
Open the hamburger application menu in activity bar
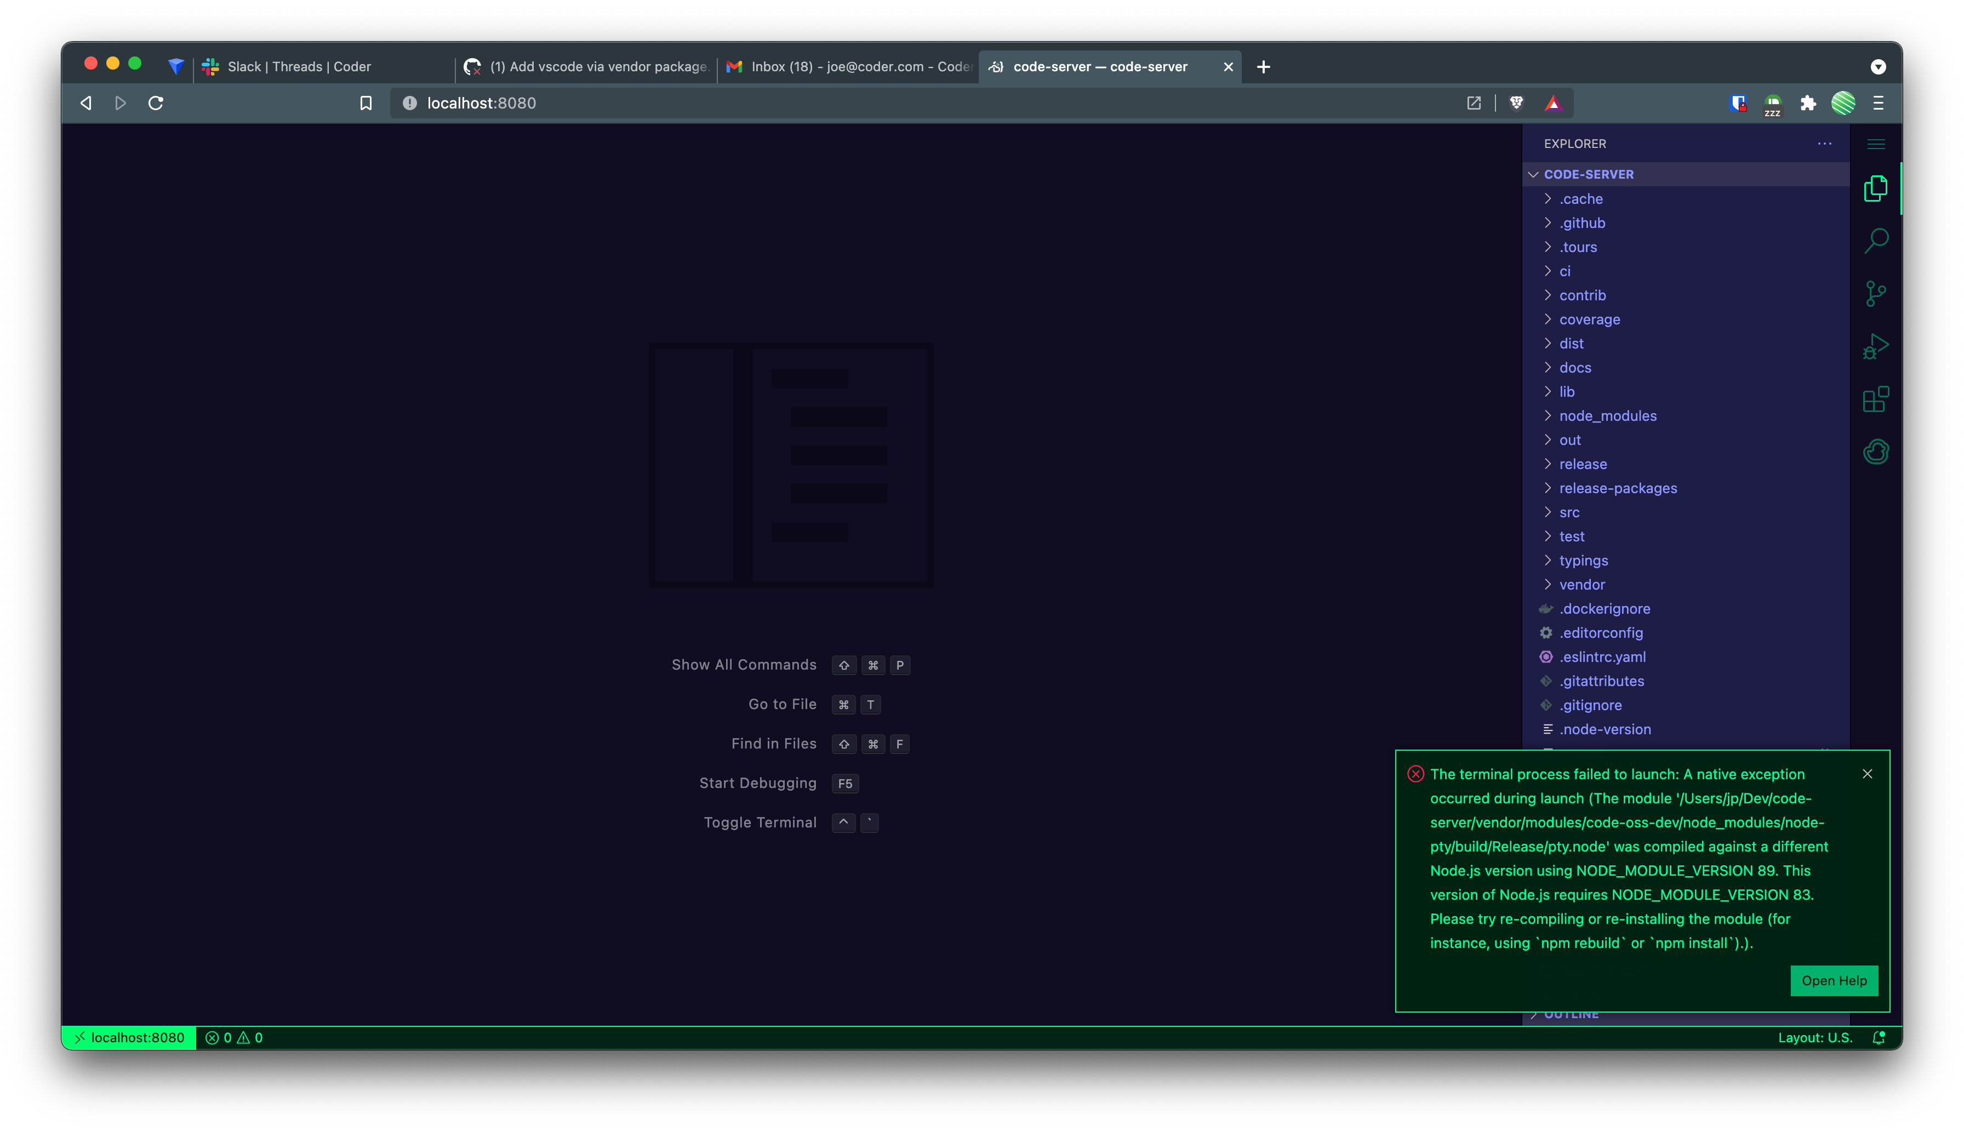tap(1875, 144)
